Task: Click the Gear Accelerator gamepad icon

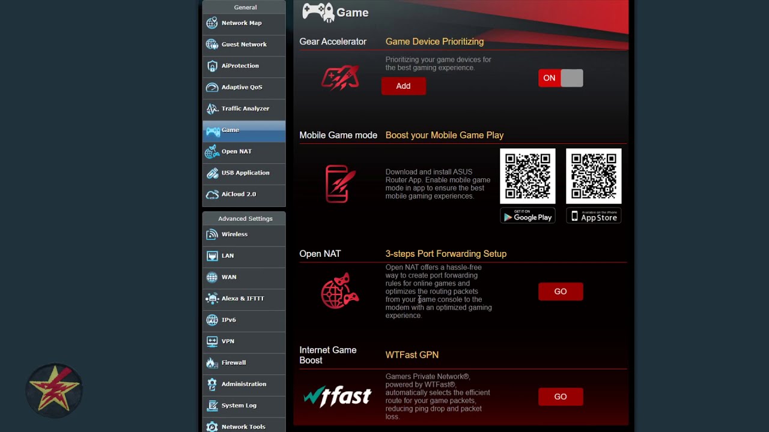Action: click(340, 78)
